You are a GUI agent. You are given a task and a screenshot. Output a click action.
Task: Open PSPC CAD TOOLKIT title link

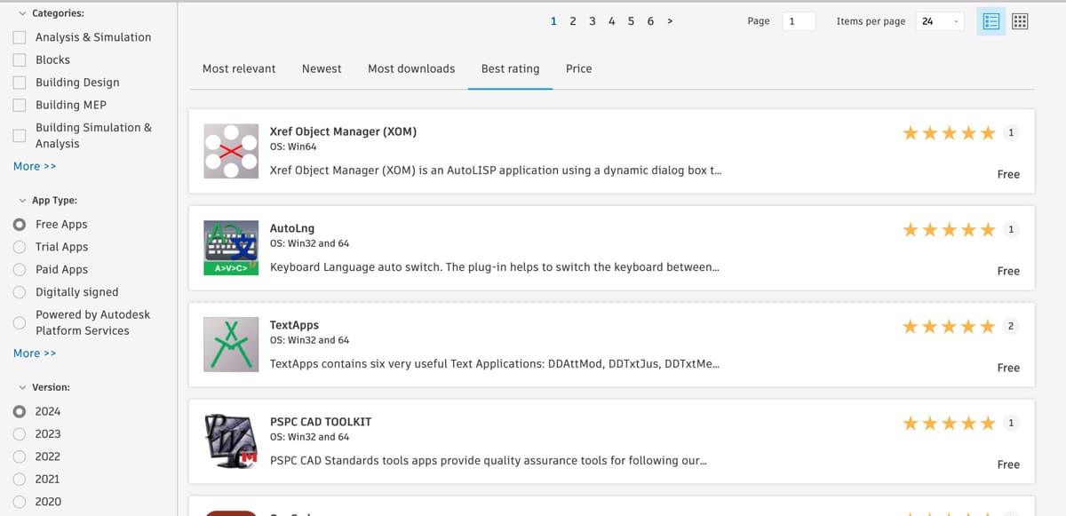click(x=321, y=422)
